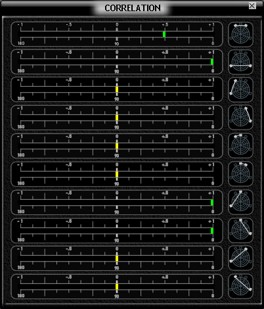The image size is (264, 309).
Task: Click yellow center marker in last correlation meter
Action: [117, 287]
